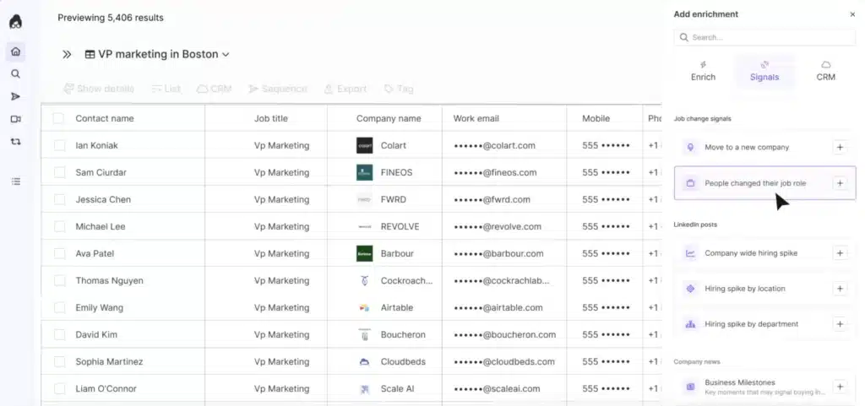Switch to the Enrich tab
865x406 pixels.
pyautogui.click(x=704, y=72)
